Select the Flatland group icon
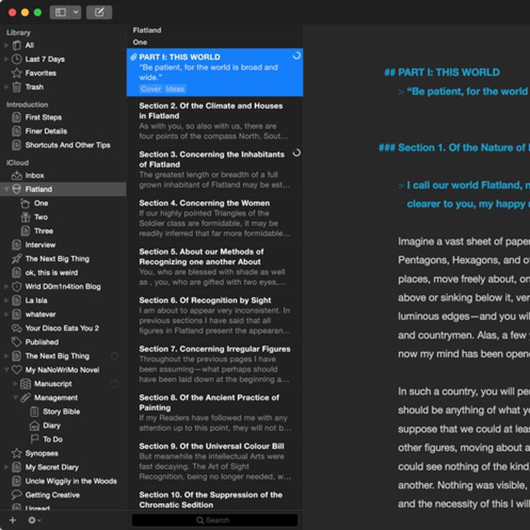530x530 pixels. [x=17, y=189]
